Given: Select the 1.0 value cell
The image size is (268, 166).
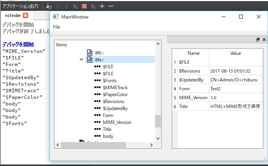Looking at the screenshot, I should 236,98.
